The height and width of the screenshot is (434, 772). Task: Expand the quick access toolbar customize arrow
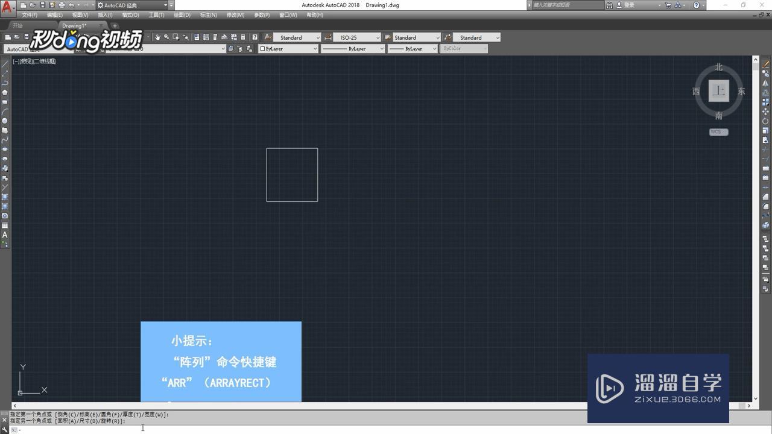point(171,5)
